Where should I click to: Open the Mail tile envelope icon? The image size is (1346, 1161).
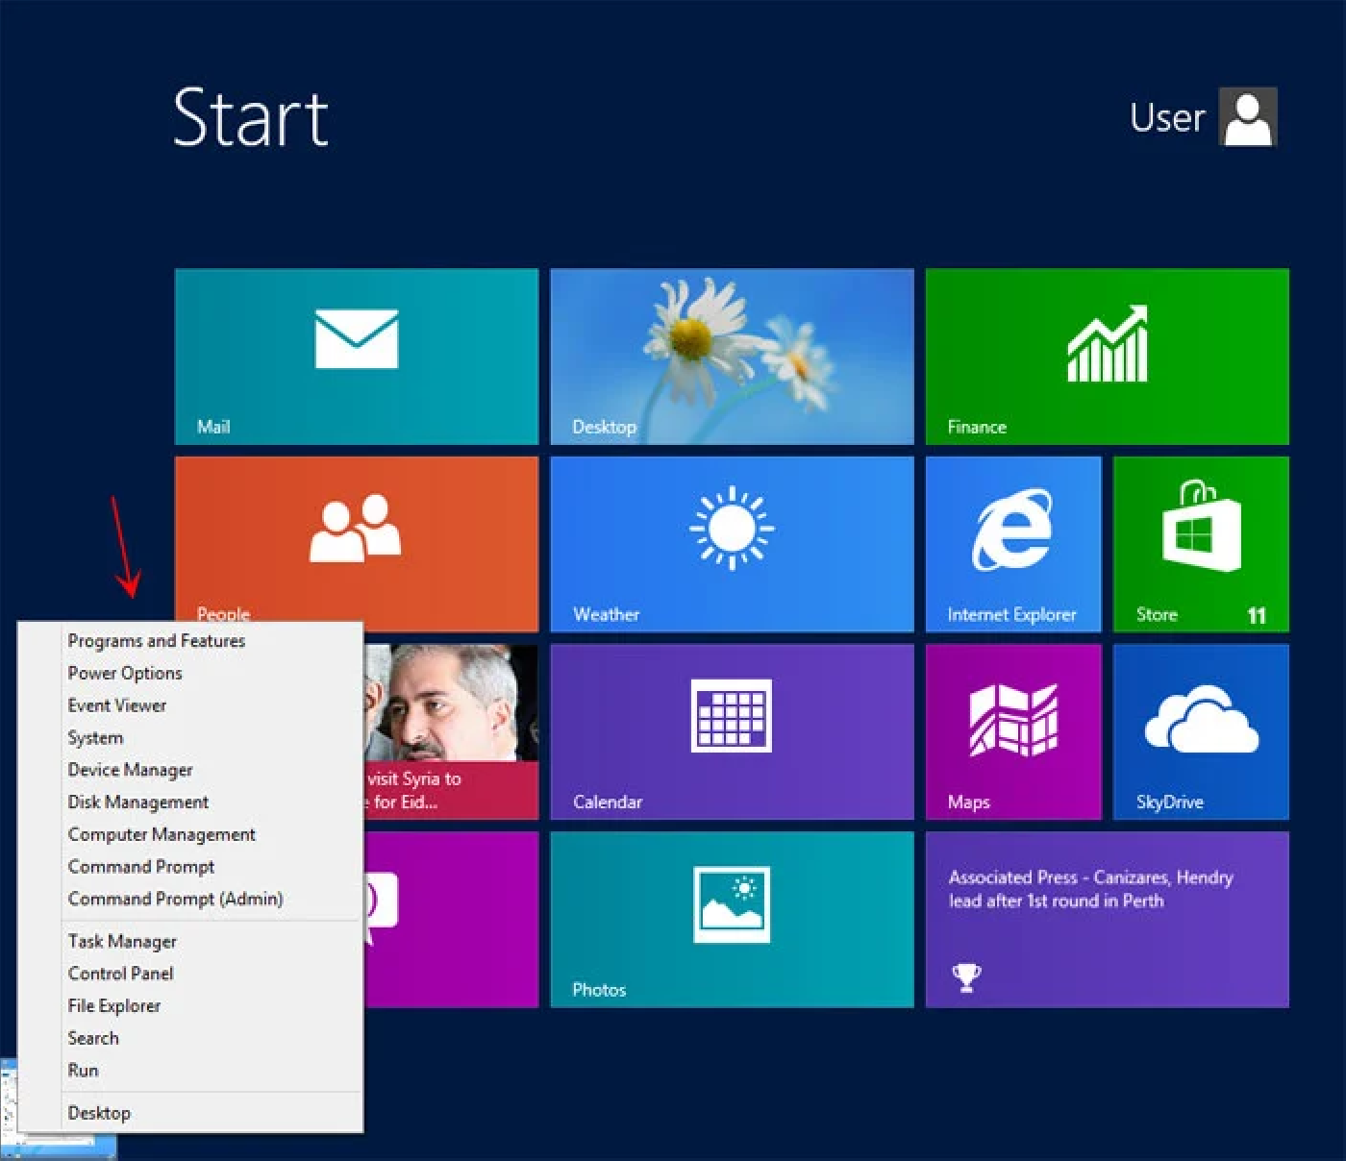pyautogui.click(x=357, y=338)
